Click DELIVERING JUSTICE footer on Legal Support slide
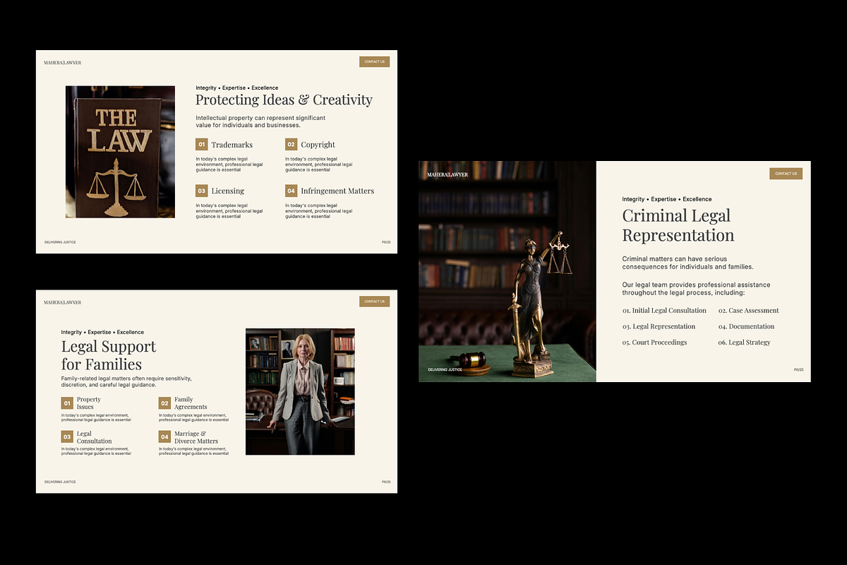The width and height of the screenshot is (847, 565). (x=60, y=482)
